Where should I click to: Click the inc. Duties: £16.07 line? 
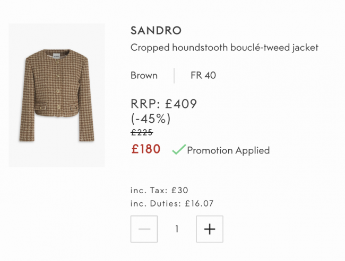[172, 203]
